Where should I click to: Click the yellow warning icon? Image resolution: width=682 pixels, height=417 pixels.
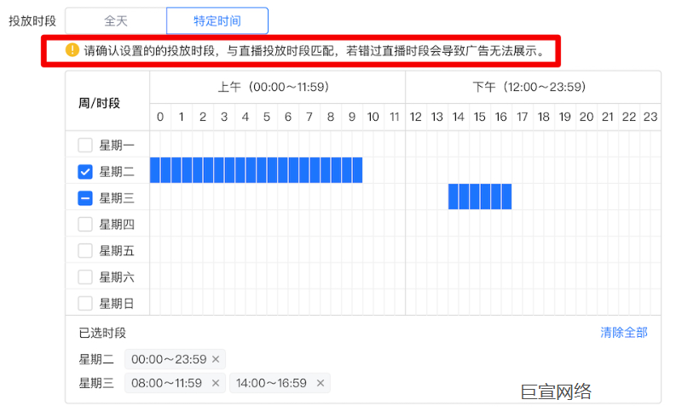72,50
